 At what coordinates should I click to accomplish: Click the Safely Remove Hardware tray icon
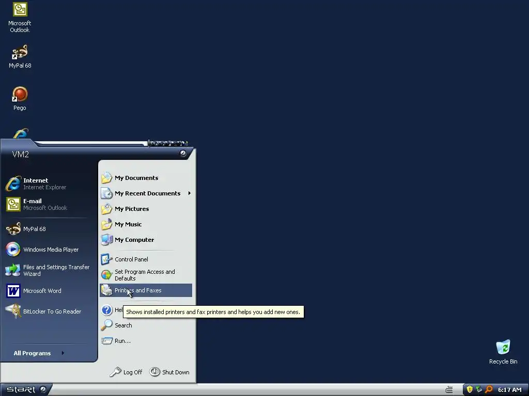coord(479,390)
